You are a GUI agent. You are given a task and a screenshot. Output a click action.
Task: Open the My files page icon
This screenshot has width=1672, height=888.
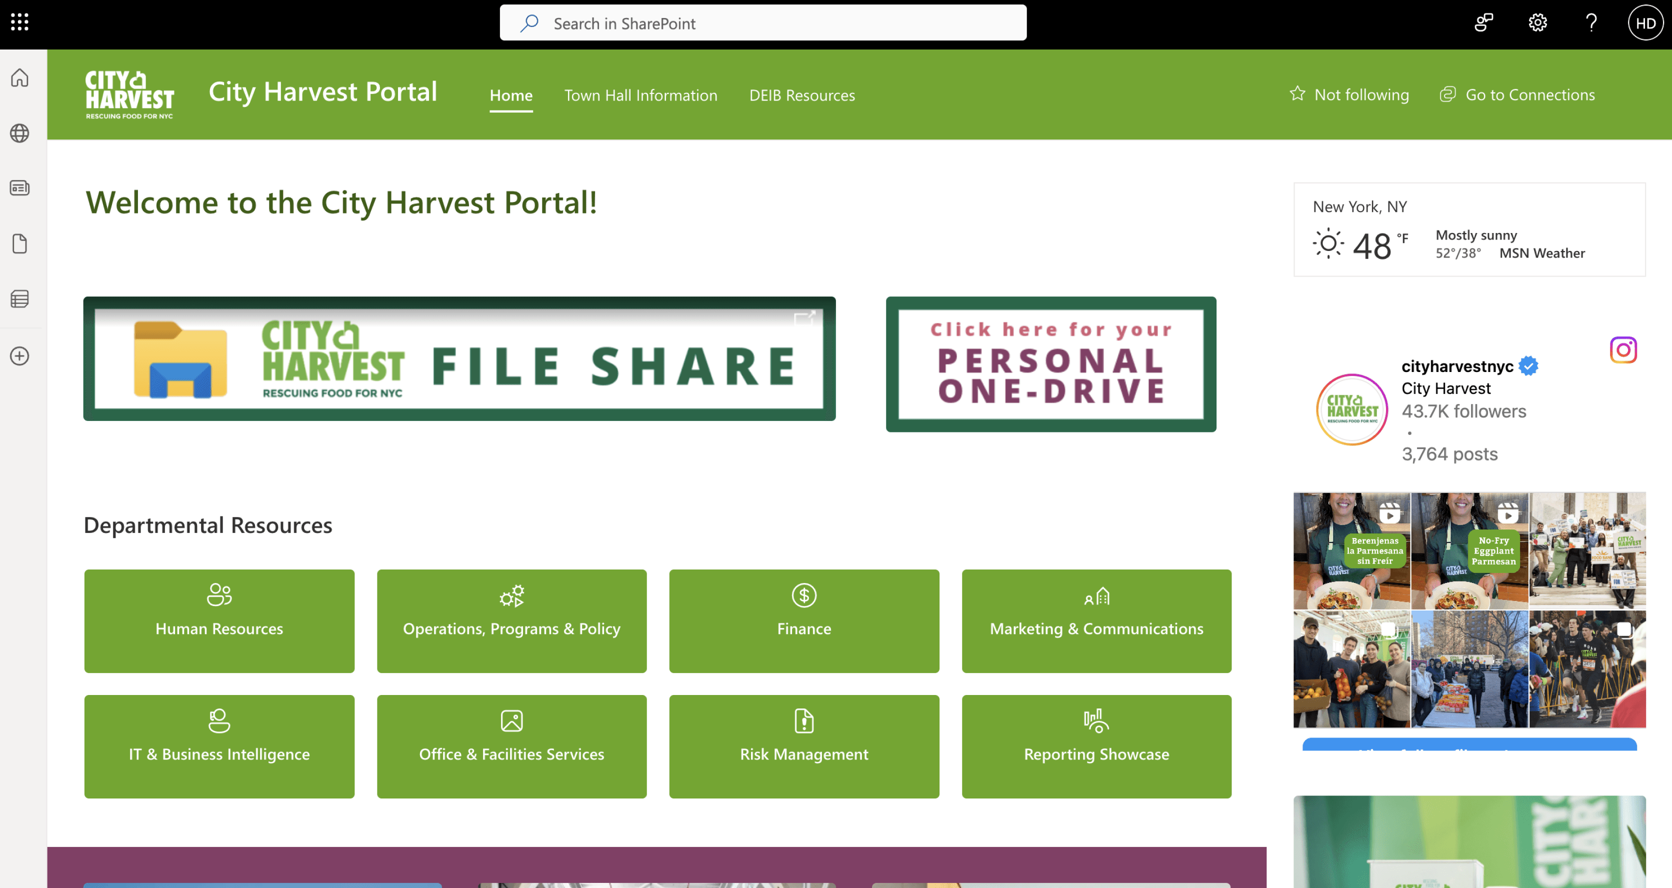point(19,243)
